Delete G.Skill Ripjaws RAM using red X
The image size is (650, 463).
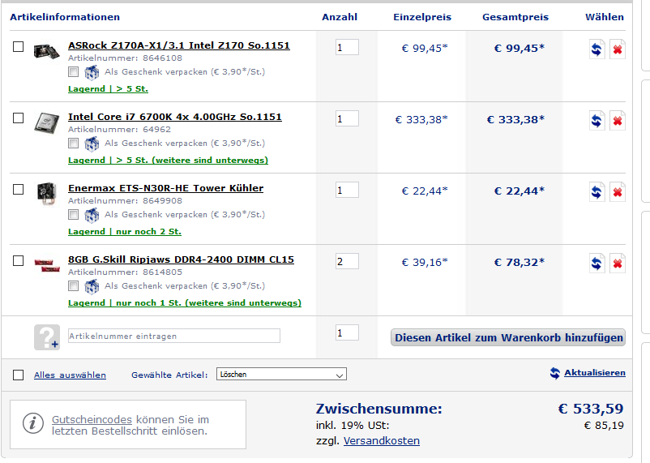click(x=618, y=264)
